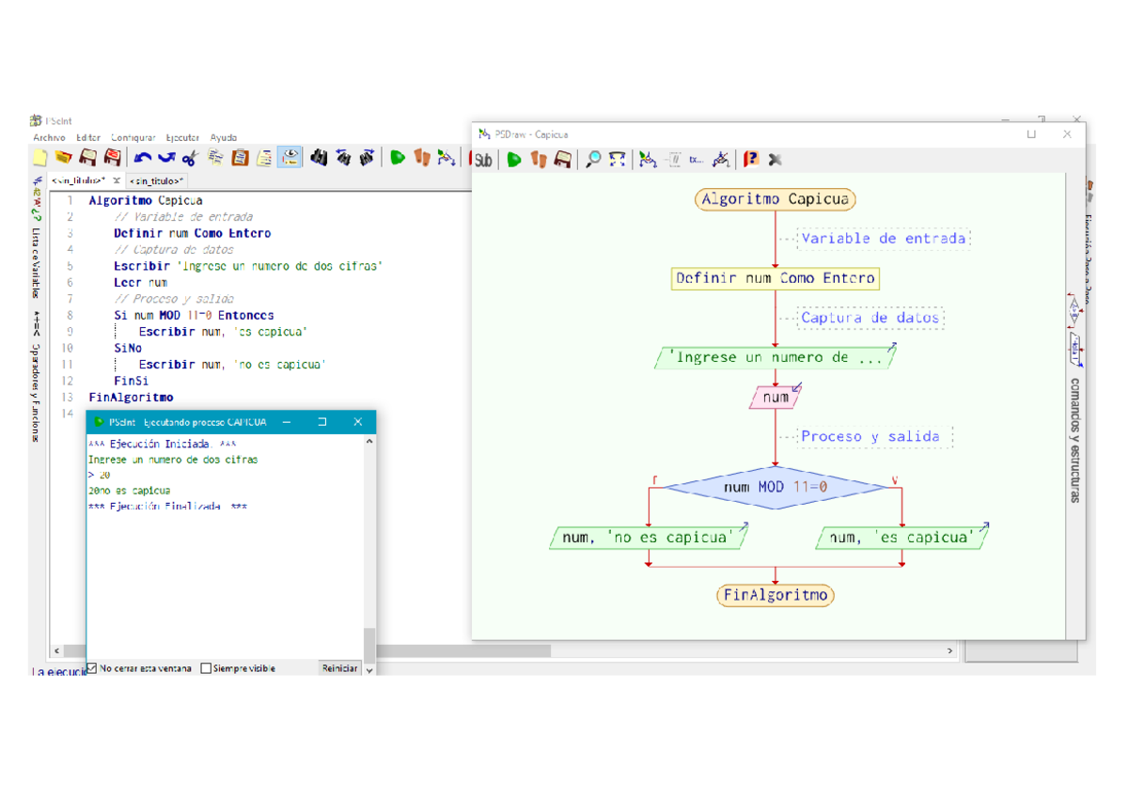This screenshot has height=798, width=1128.
Task: Open the Archivo menu
Action: click(x=49, y=137)
